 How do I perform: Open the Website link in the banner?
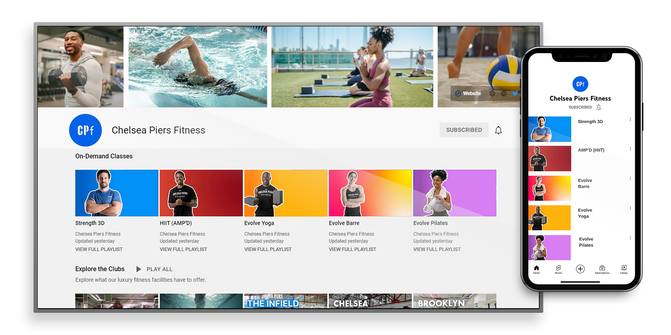click(472, 93)
